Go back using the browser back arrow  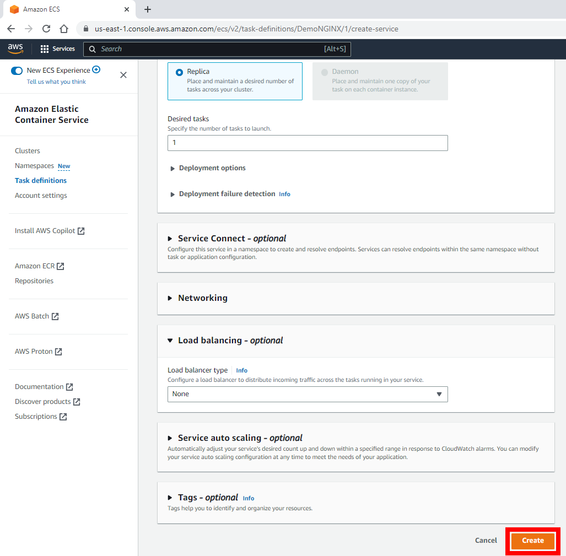pyautogui.click(x=11, y=29)
